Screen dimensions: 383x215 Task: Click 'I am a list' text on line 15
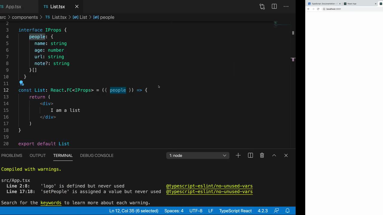tap(65, 110)
